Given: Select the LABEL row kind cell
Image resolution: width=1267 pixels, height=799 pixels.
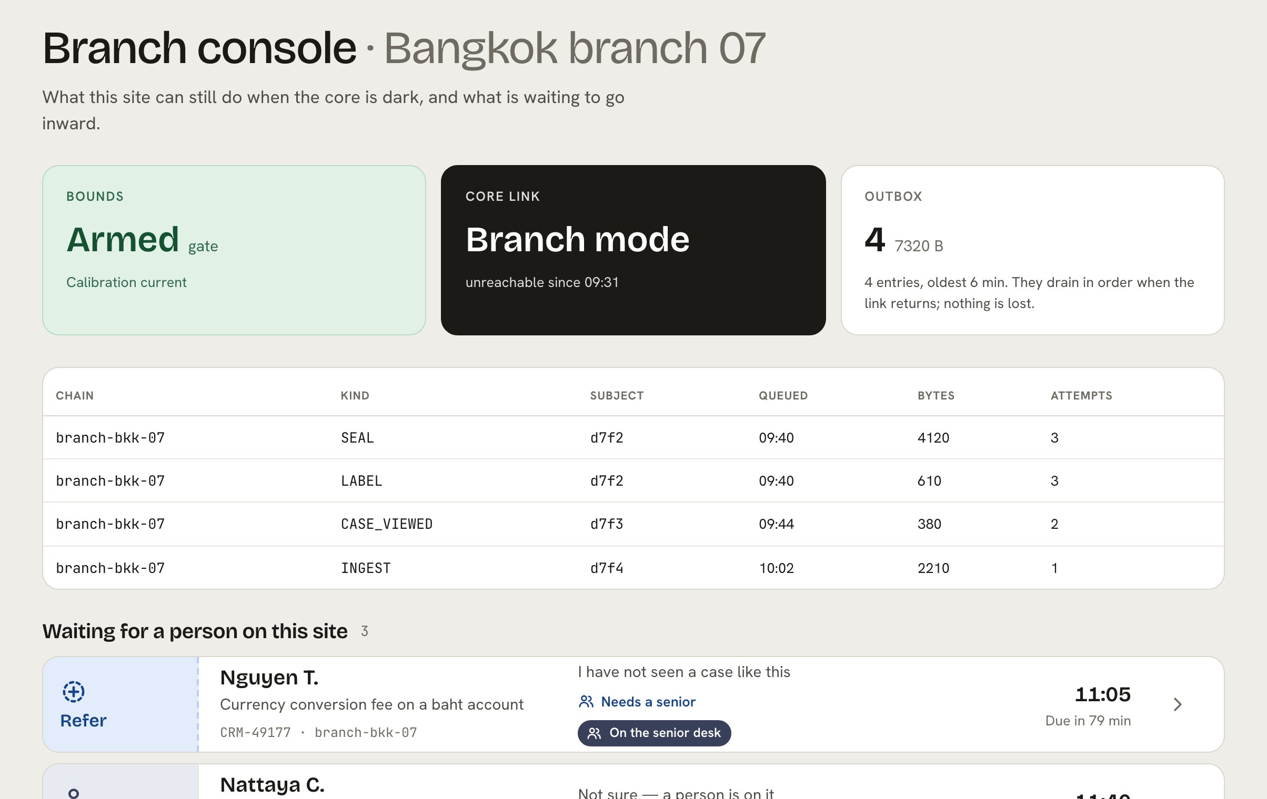Looking at the screenshot, I should [361, 480].
